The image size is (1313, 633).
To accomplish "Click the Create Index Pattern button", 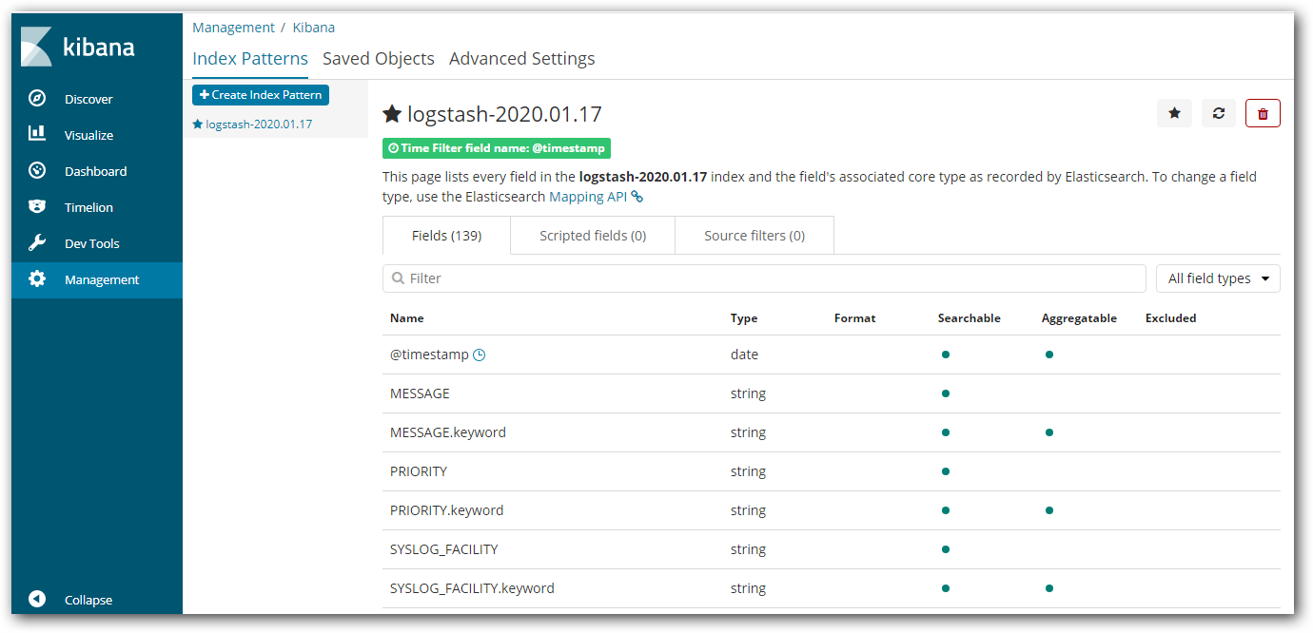I will pyautogui.click(x=261, y=95).
